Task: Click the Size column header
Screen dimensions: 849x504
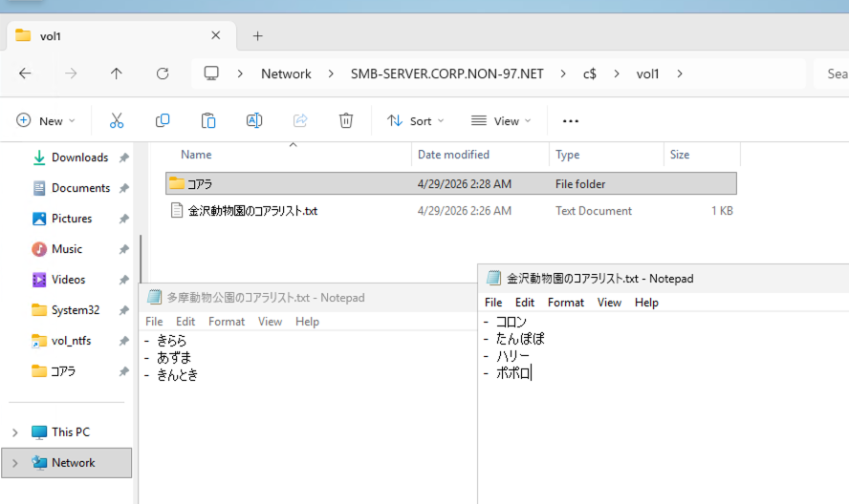Action: (680, 155)
